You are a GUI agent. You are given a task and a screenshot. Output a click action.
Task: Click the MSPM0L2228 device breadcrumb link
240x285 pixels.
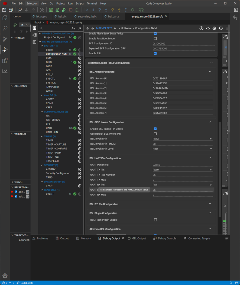104,28
